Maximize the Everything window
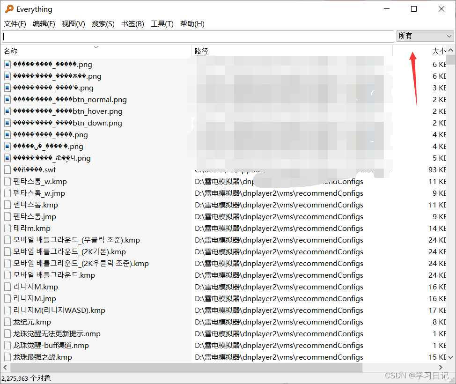The width and height of the screenshot is (456, 384). 414,9
